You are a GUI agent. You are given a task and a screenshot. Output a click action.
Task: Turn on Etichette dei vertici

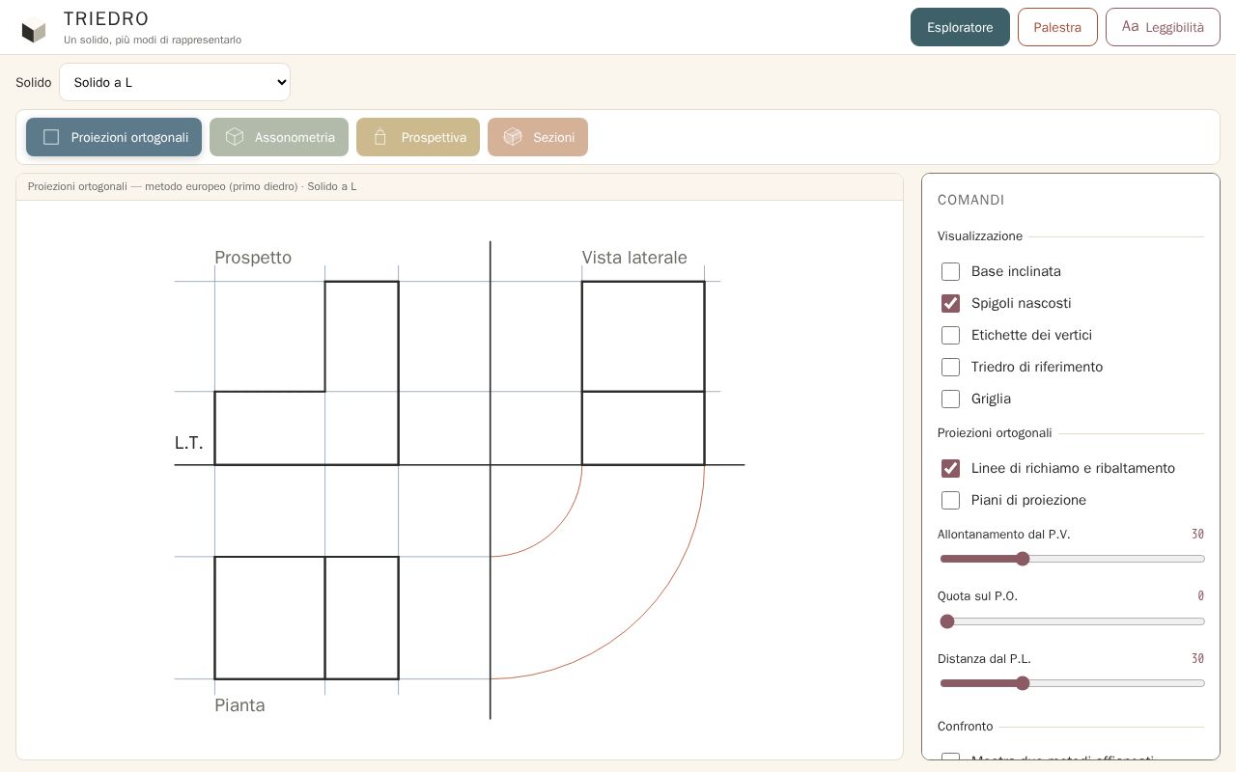pyautogui.click(x=950, y=335)
